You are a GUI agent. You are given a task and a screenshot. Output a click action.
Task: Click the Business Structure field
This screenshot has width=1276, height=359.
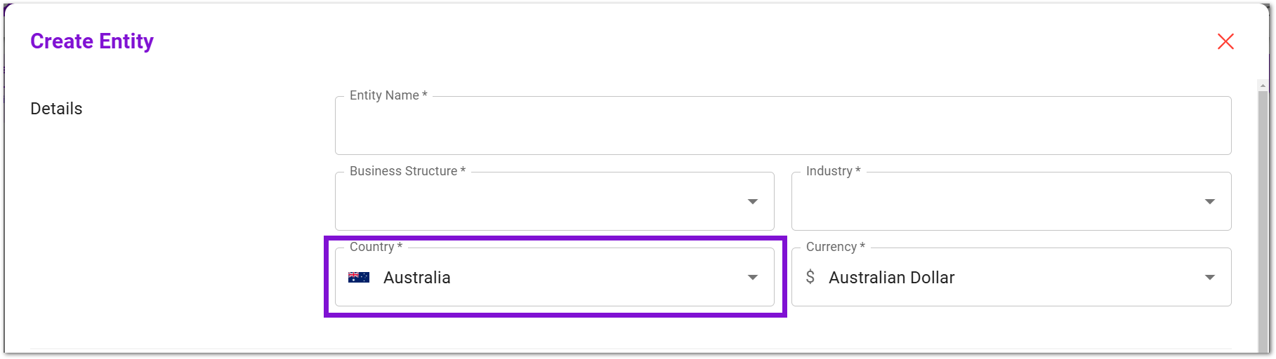coord(555,201)
